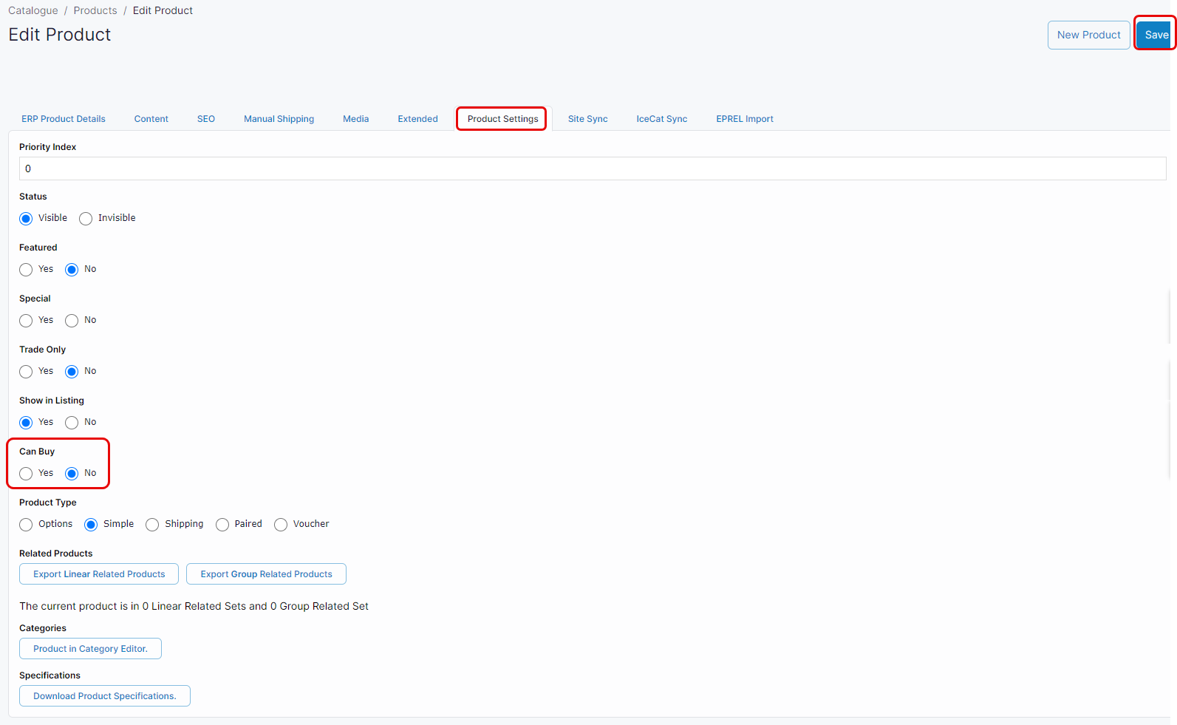Open Product in Category Editor
Screen dimensions: 1177x725
click(90, 649)
